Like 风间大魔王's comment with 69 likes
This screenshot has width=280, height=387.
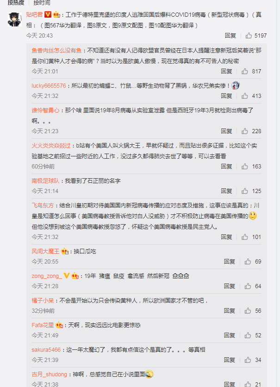(248, 261)
